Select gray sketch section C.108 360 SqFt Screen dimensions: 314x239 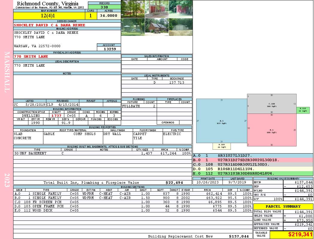(272, 104)
